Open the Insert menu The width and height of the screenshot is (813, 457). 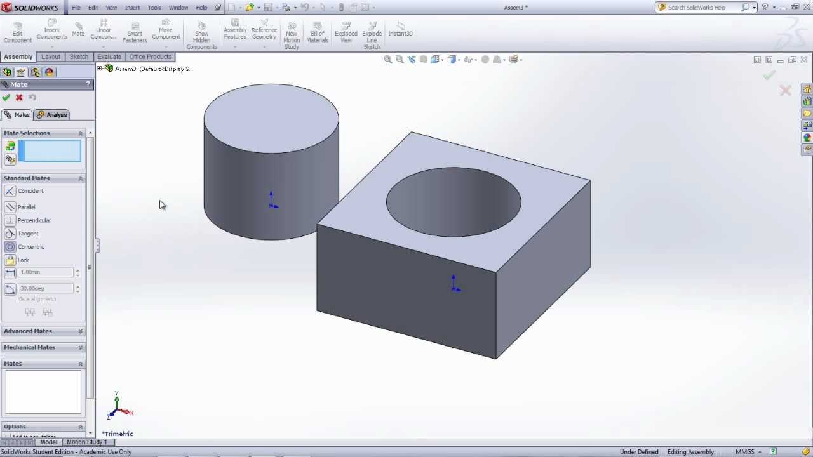(x=133, y=8)
